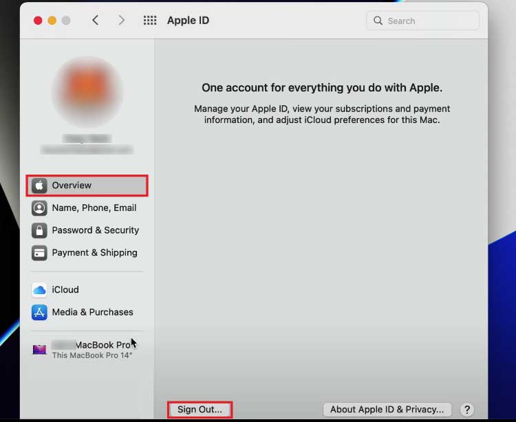Click the App Store Media & Purchases icon

coord(39,312)
